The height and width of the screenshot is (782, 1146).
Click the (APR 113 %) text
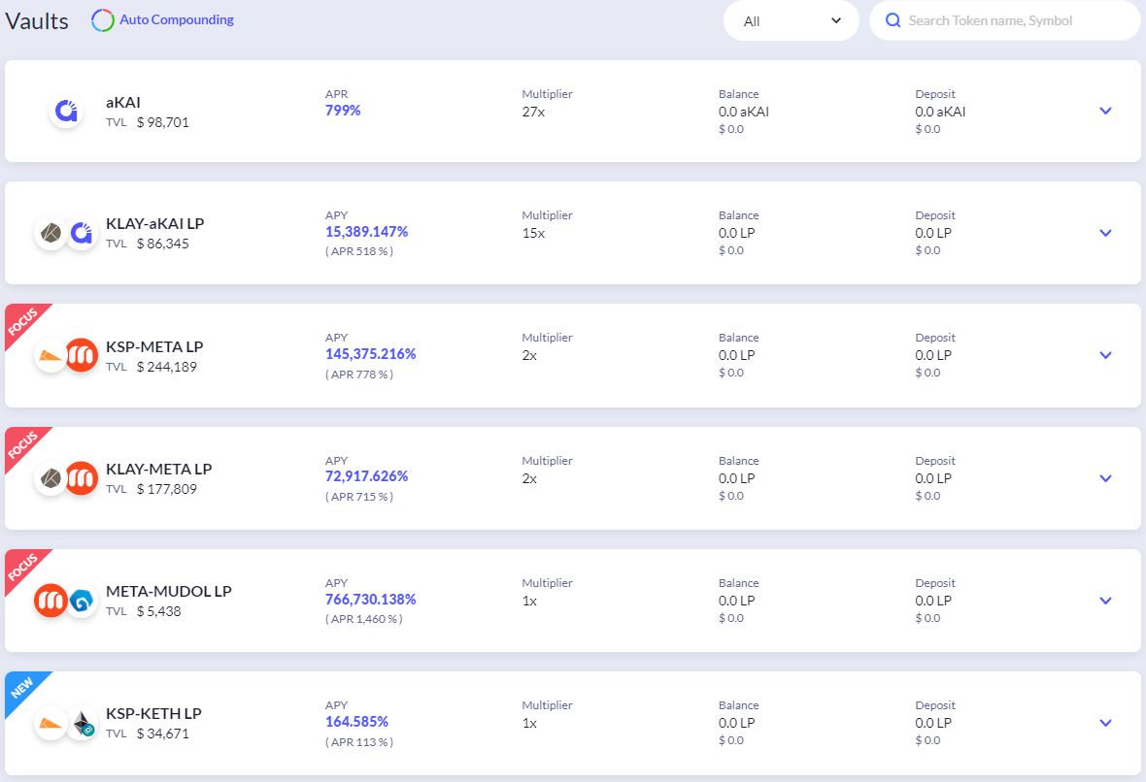click(359, 742)
